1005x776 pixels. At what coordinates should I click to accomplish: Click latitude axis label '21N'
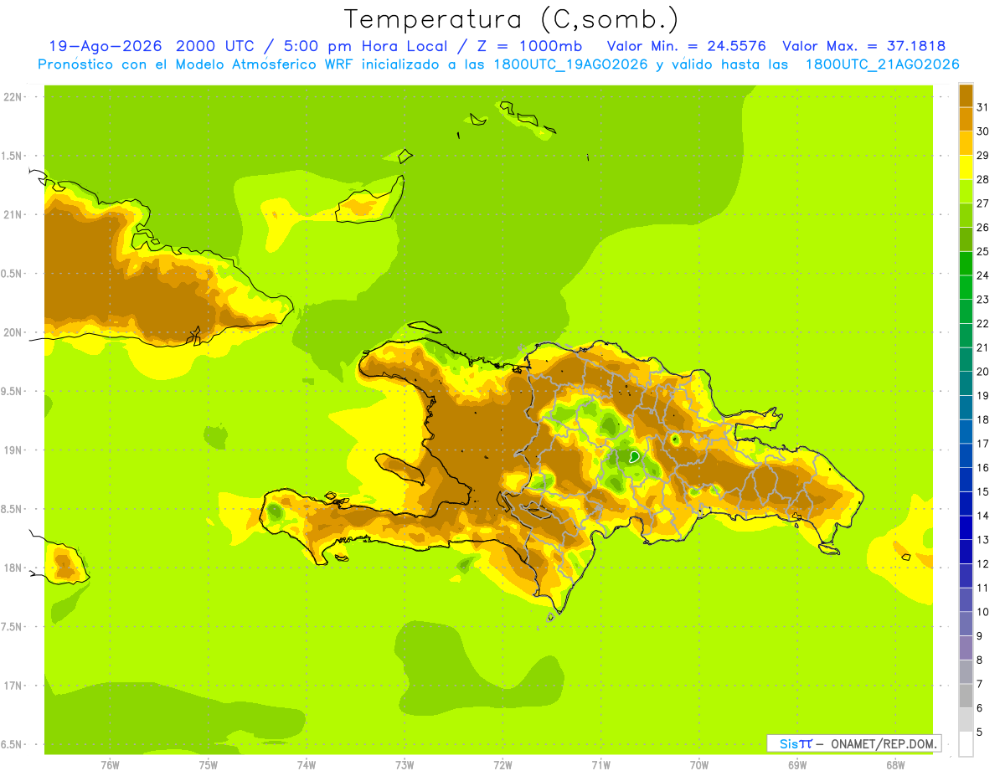[13, 215]
